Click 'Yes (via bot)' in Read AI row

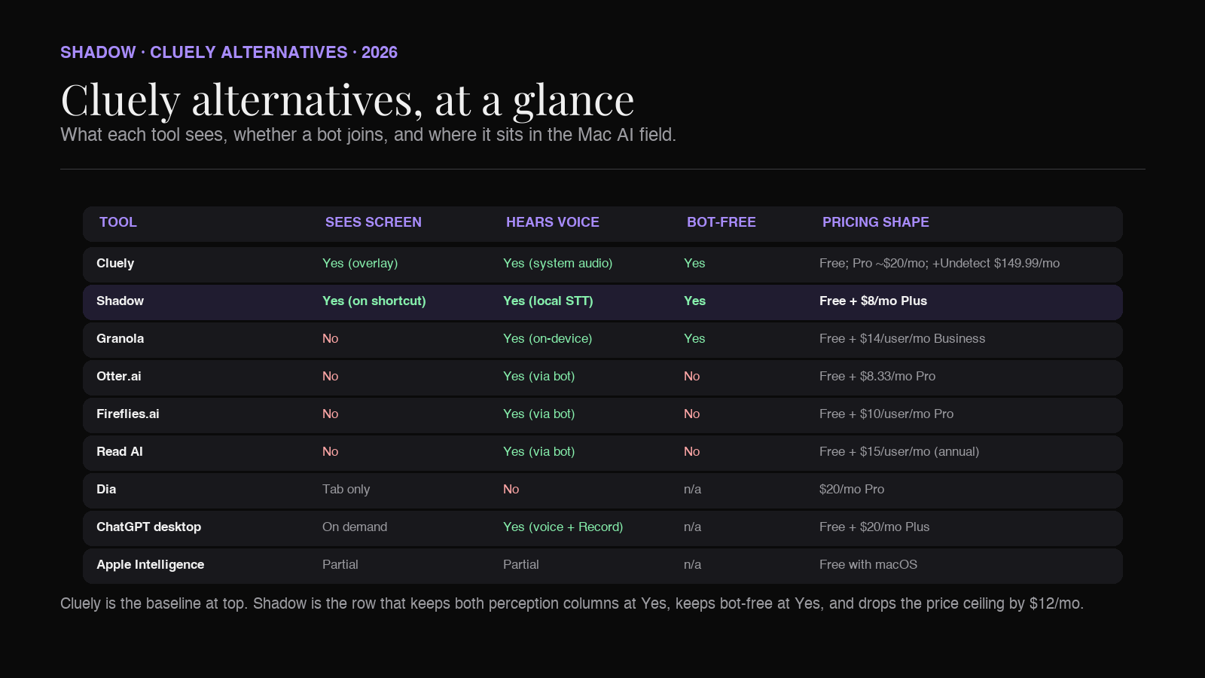(x=539, y=452)
